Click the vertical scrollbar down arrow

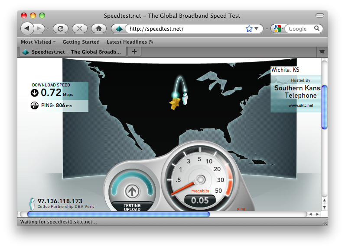(x=324, y=207)
